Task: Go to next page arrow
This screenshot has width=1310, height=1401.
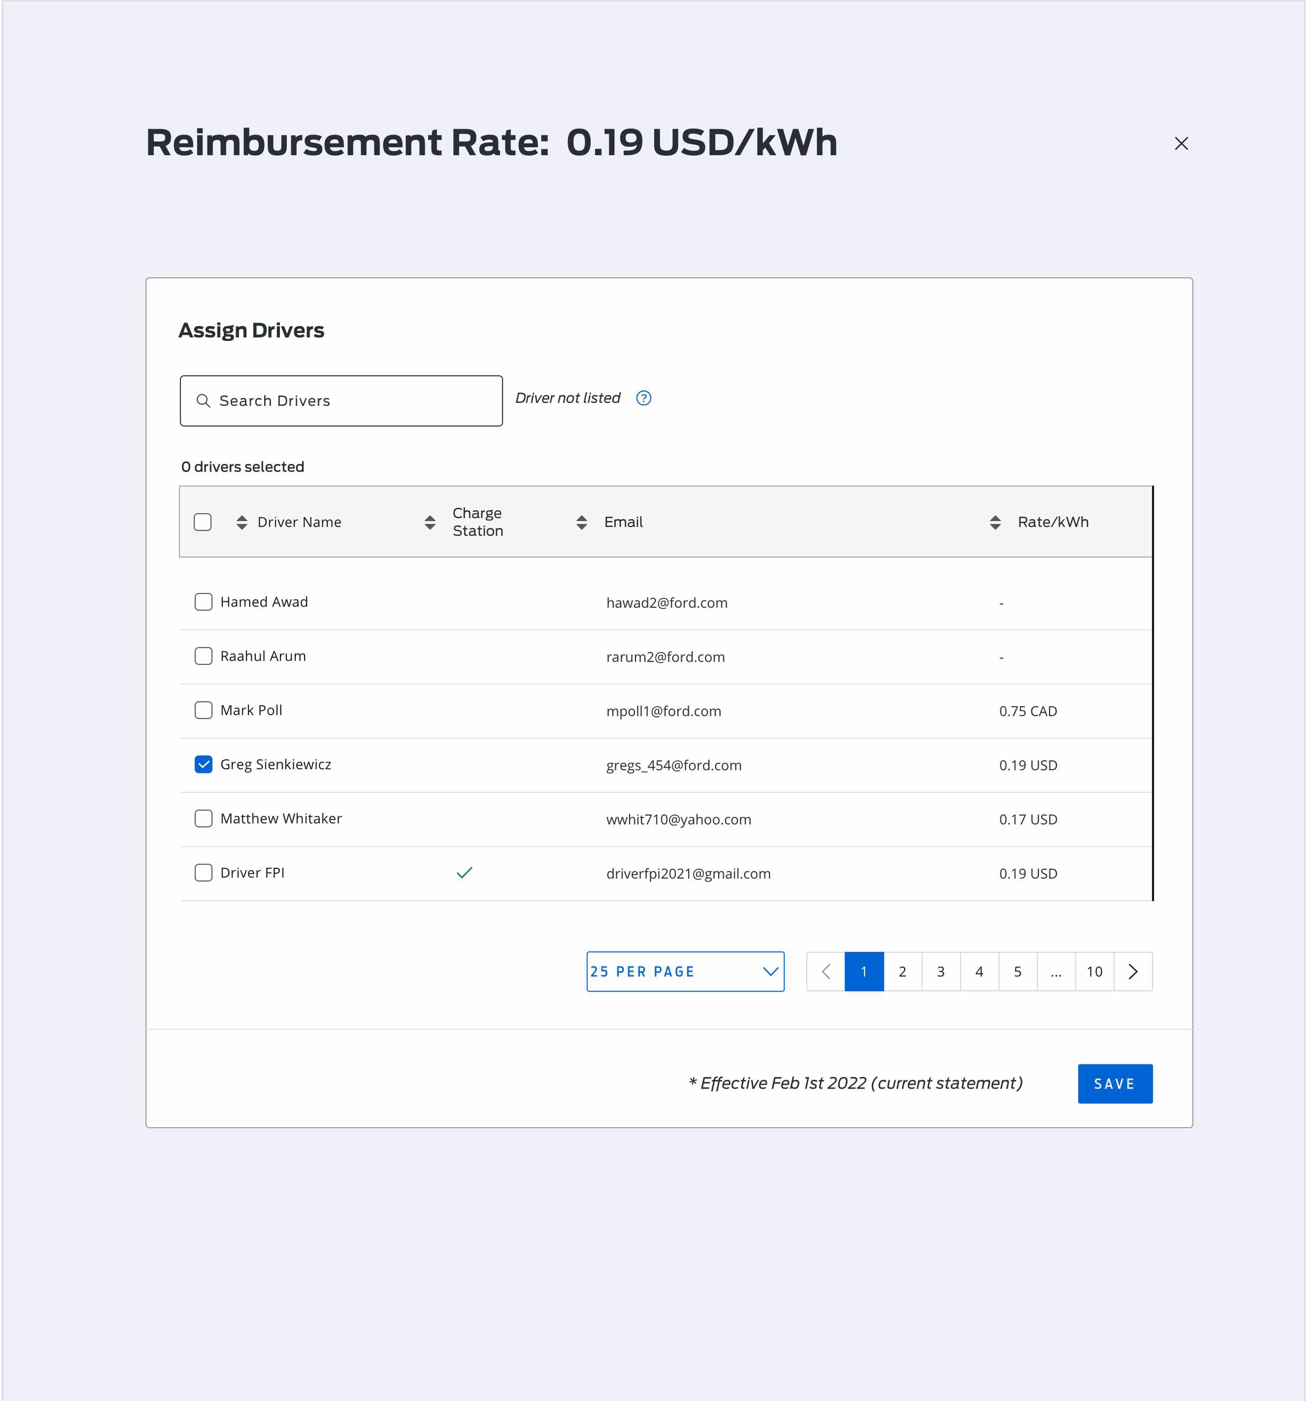Action: 1132,972
